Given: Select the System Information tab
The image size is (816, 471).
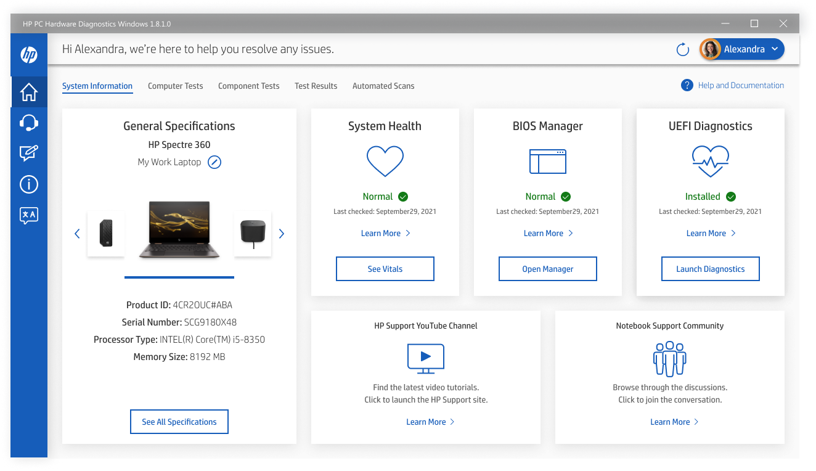Looking at the screenshot, I should (97, 86).
